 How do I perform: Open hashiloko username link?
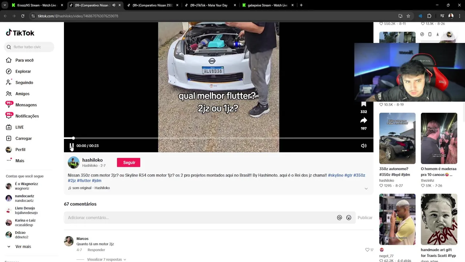(x=92, y=160)
